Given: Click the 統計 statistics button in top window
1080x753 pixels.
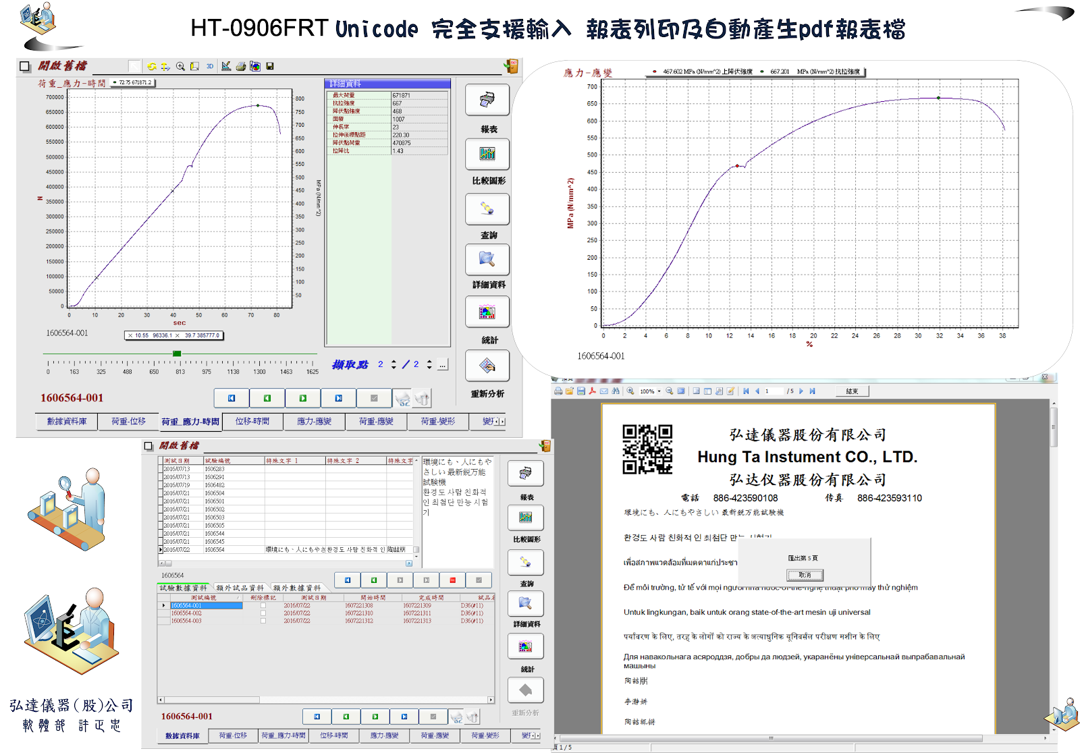Looking at the screenshot, I should [487, 312].
